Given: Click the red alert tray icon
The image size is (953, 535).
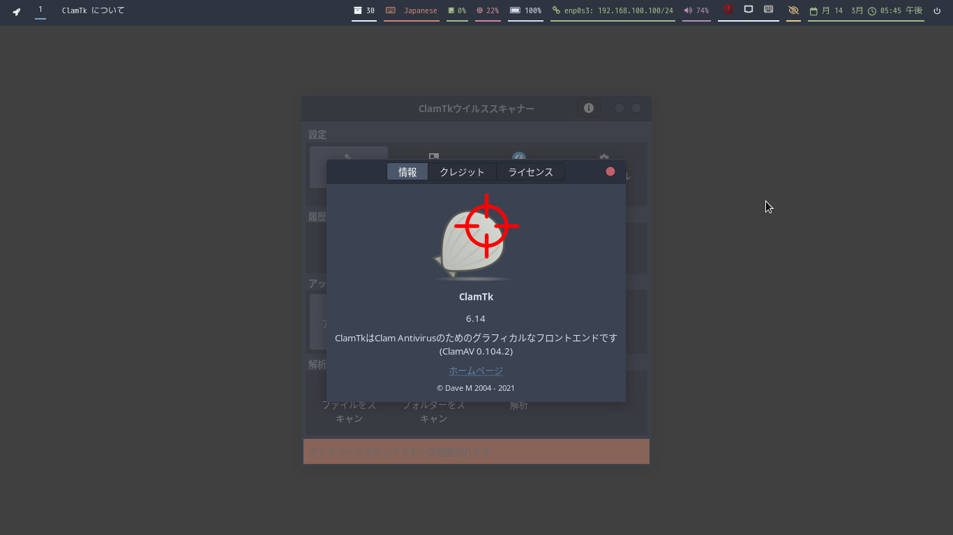Looking at the screenshot, I should [728, 10].
